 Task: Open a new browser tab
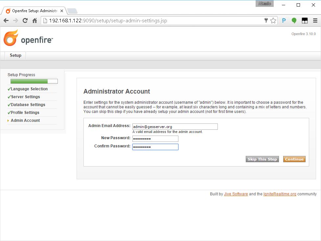click(x=72, y=11)
